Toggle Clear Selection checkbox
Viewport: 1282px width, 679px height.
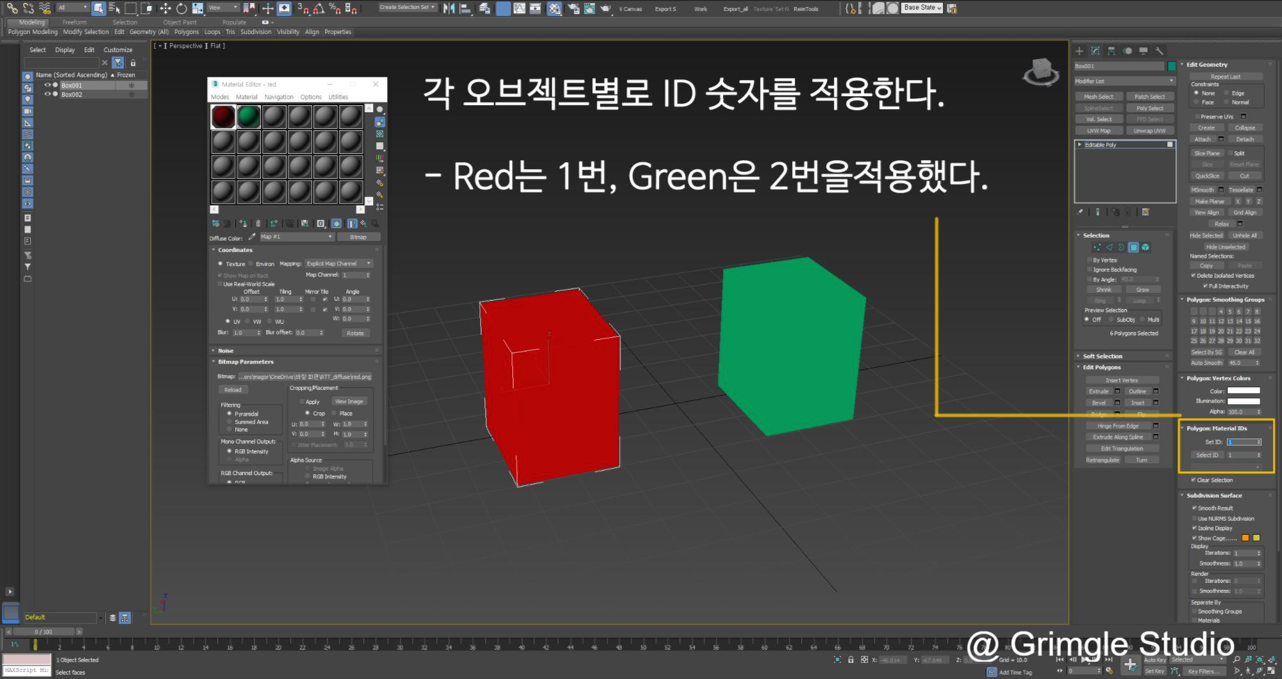point(1194,480)
